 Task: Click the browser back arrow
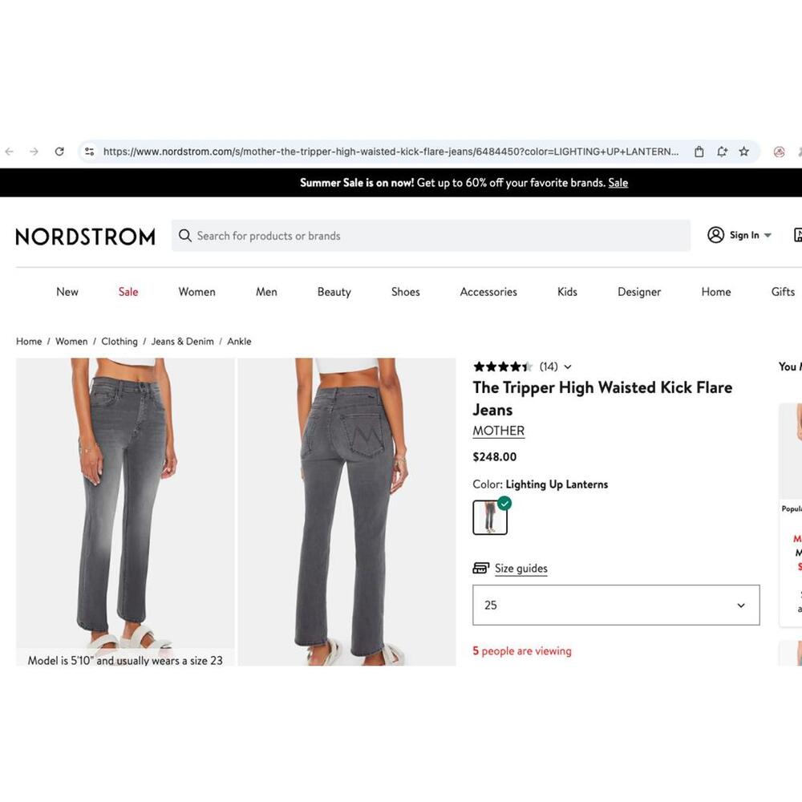9,152
